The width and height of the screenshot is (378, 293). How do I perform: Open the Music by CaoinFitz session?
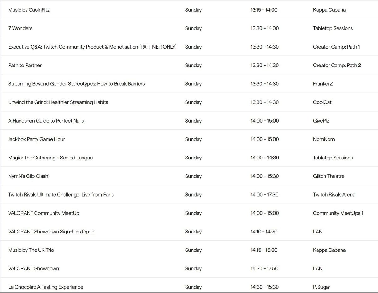29,10
